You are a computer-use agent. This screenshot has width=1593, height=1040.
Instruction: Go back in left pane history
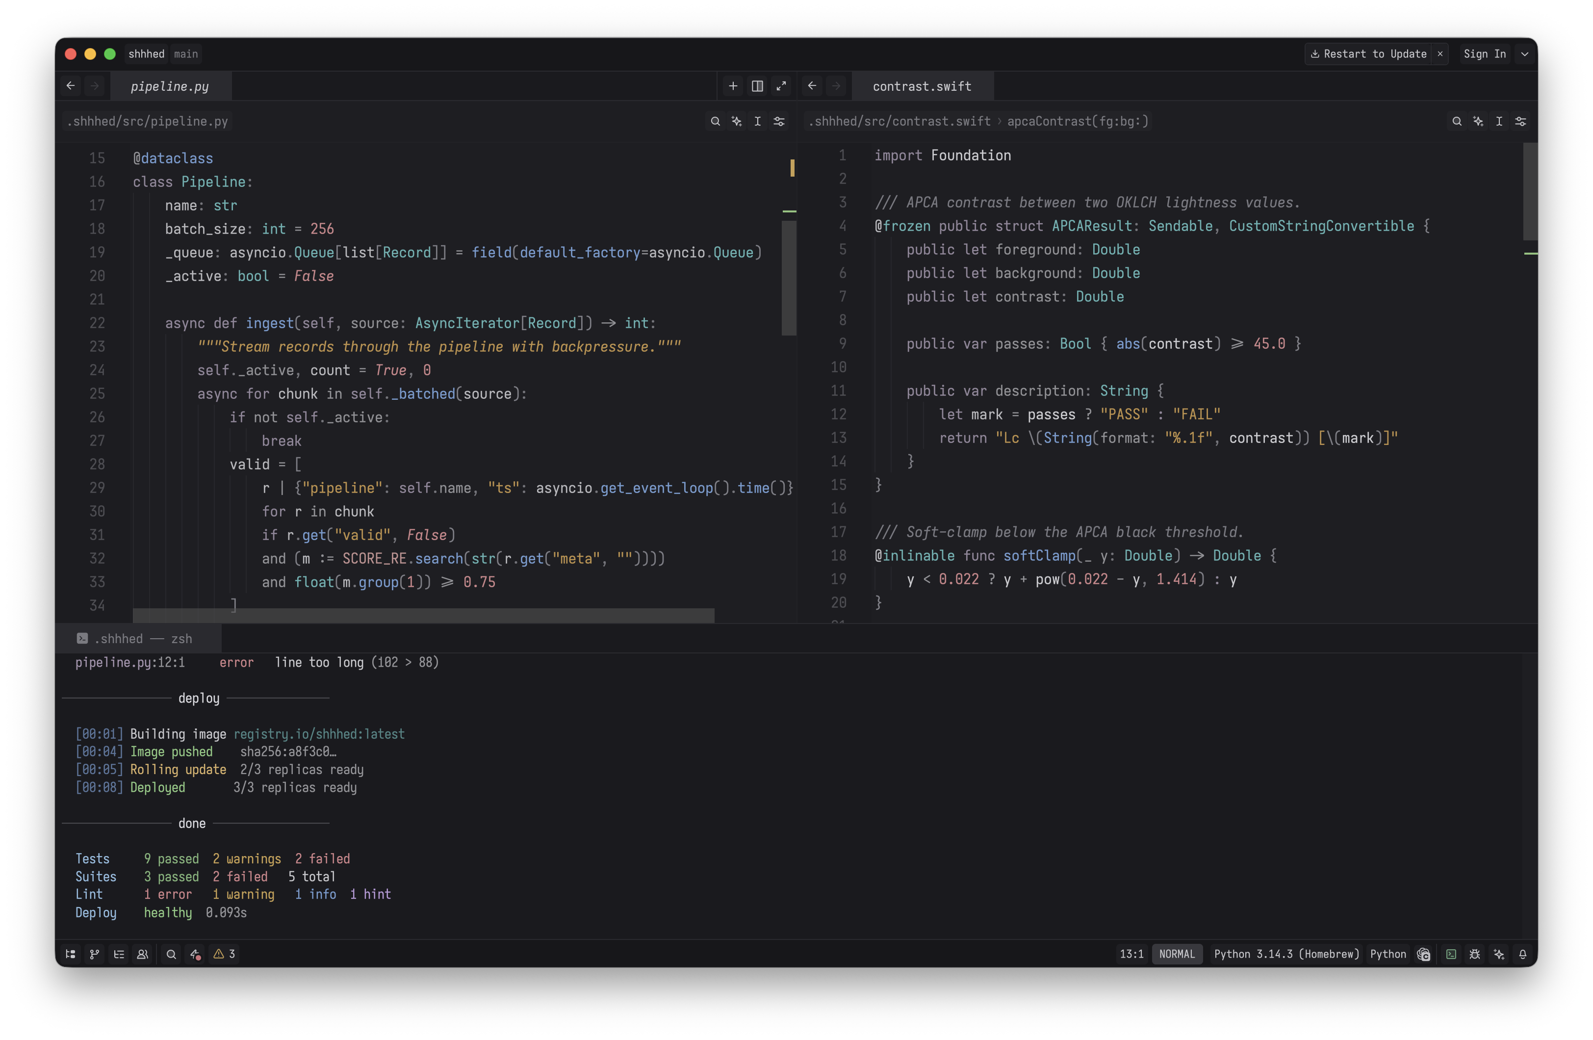pyautogui.click(x=70, y=86)
